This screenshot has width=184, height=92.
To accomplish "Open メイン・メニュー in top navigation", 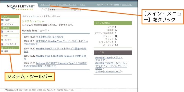I will coord(48,5).
